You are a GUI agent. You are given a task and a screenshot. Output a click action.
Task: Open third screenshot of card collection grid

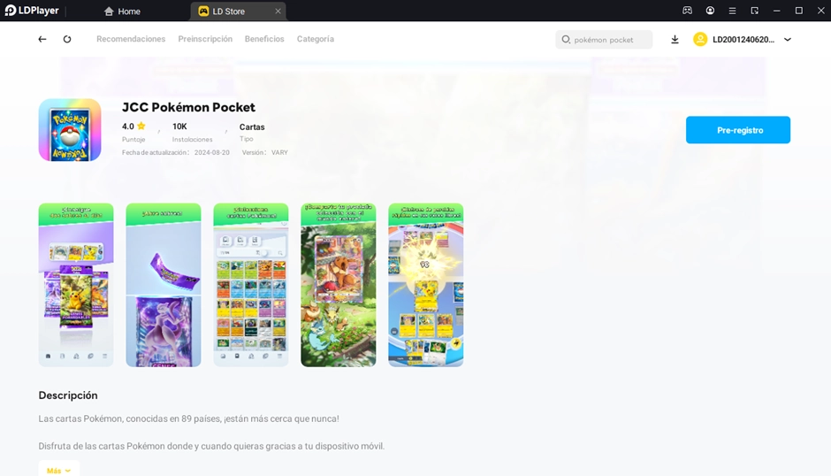(x=251, y=285)
